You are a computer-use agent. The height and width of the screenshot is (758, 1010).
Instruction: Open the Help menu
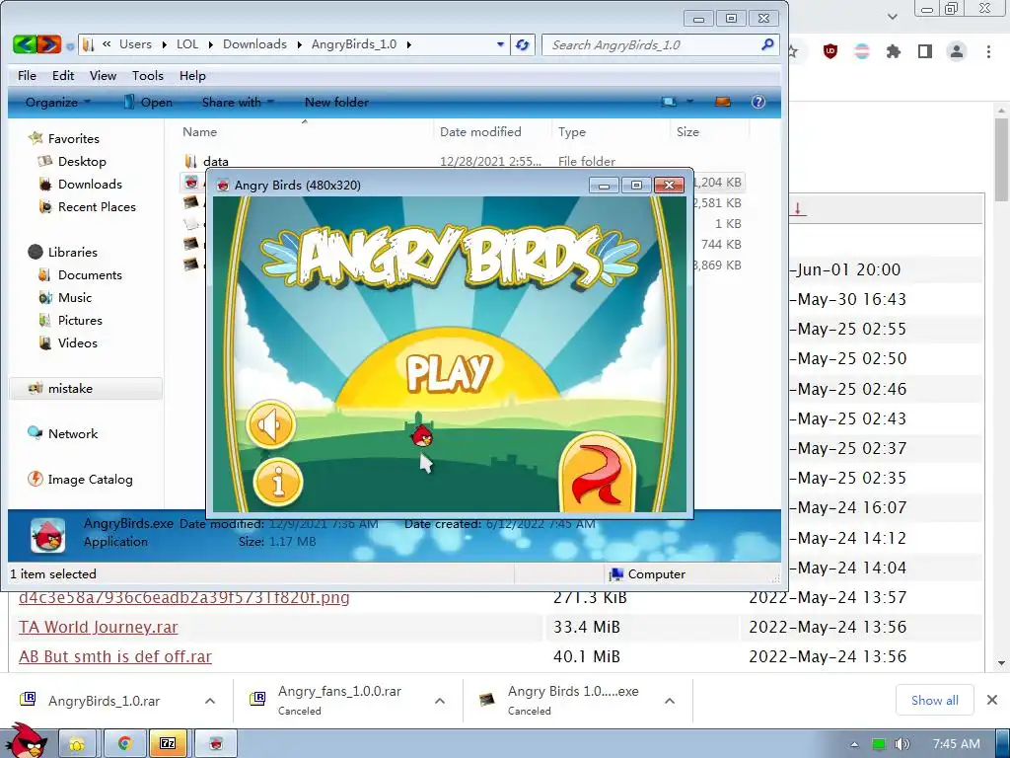(192, 75)
